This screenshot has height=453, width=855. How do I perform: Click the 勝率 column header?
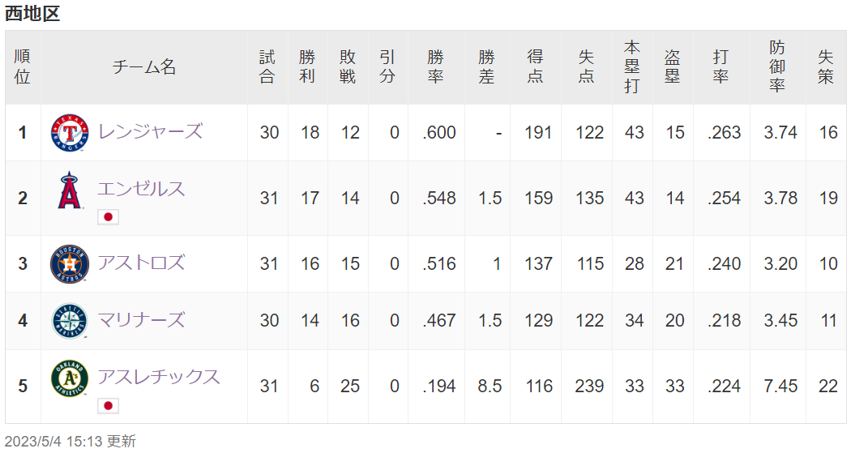[436, 67]
